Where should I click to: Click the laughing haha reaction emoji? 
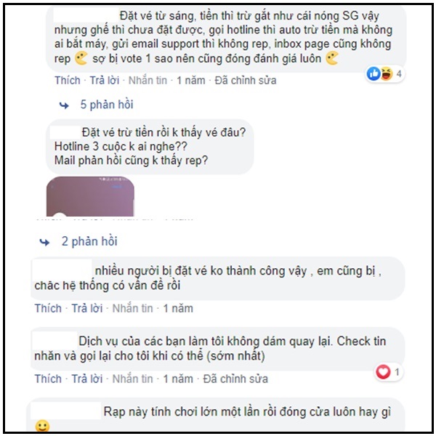pyautogui.click(x=387, y=73)
